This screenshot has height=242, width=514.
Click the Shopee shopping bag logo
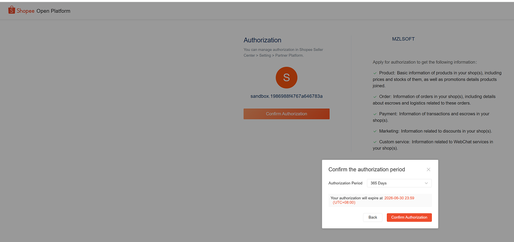tap(12, 10)
